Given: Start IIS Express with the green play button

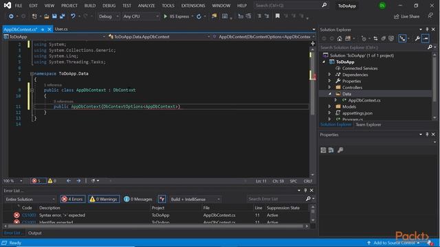Looking at the screenshot, I should tap(165, 16).
